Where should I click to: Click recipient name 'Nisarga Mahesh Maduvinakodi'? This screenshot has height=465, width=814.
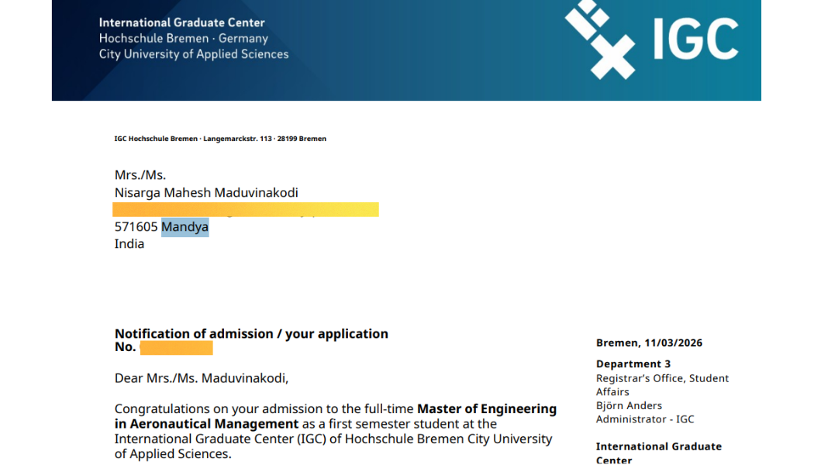tap(206, 192)
